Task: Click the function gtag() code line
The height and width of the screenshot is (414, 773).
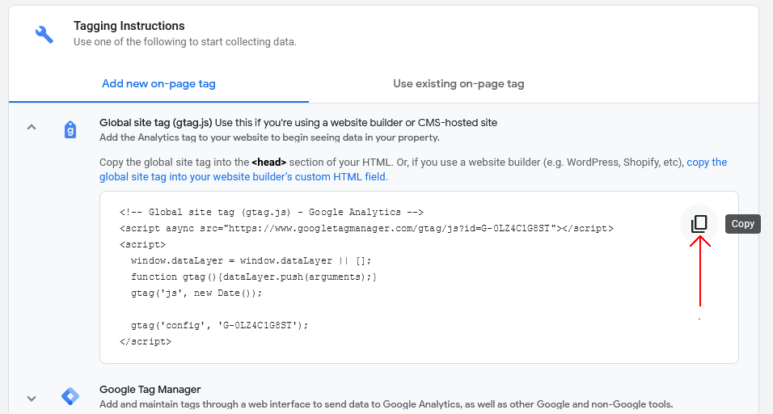Action: (254, 277)
